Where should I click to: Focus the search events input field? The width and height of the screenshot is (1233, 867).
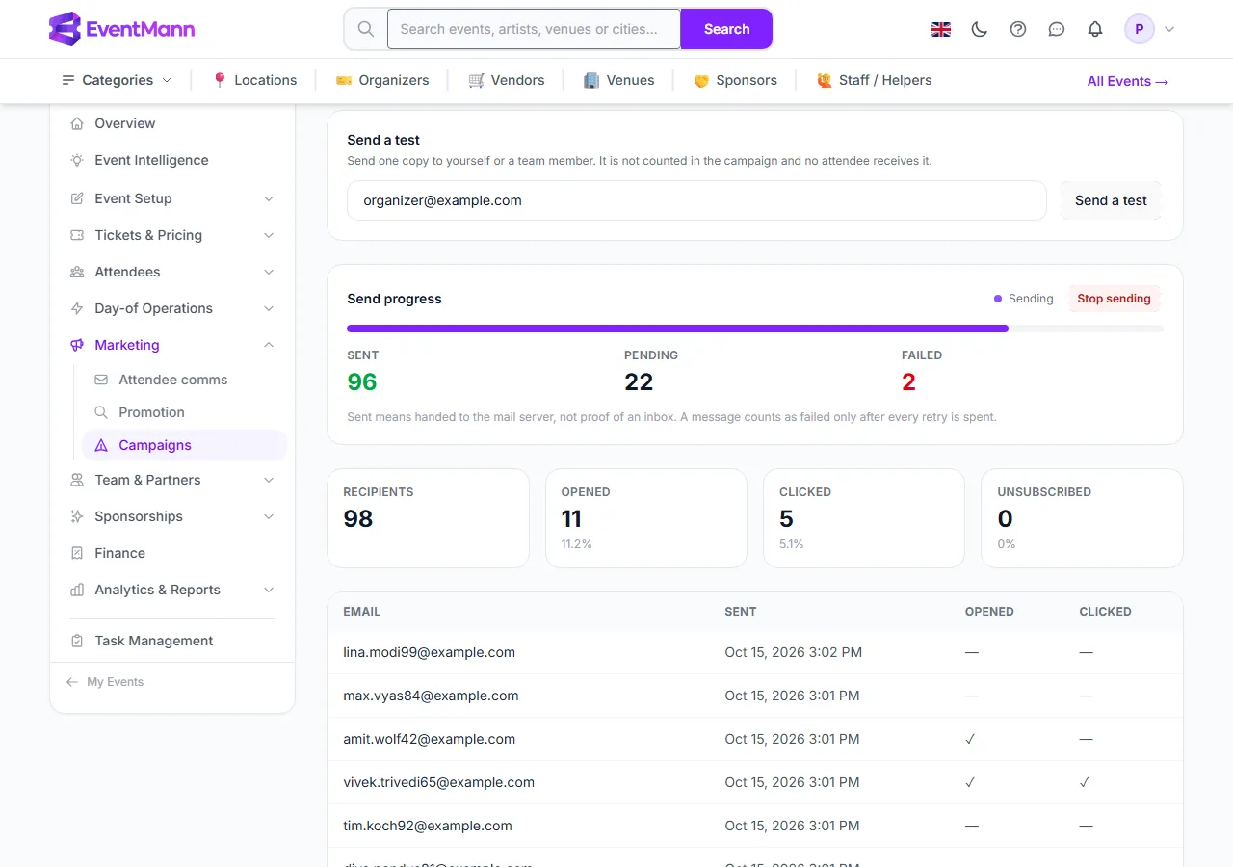pos(535,29)
